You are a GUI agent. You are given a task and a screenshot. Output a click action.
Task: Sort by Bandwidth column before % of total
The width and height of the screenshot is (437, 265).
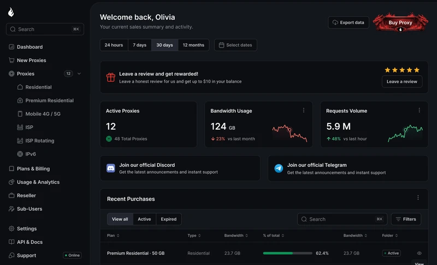pos(236,235)
